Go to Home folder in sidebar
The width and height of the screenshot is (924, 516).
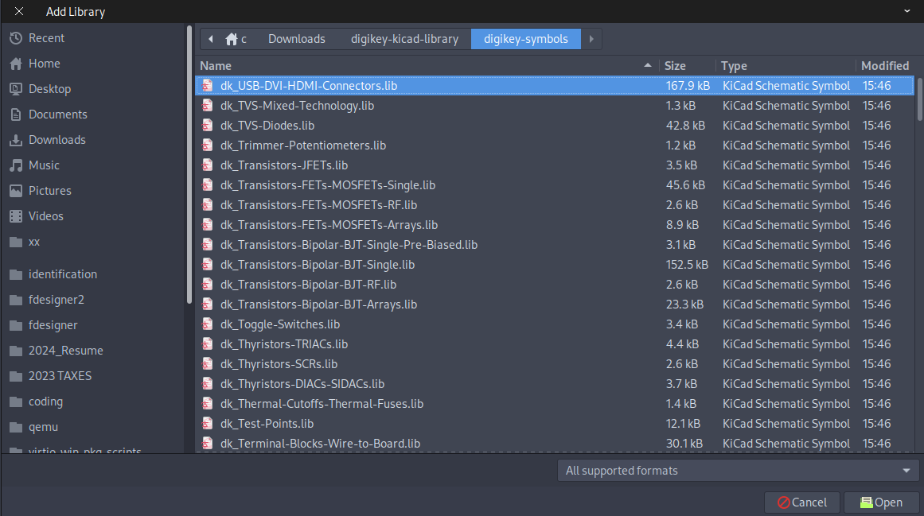pyautogui.click(x=45, y=64)
